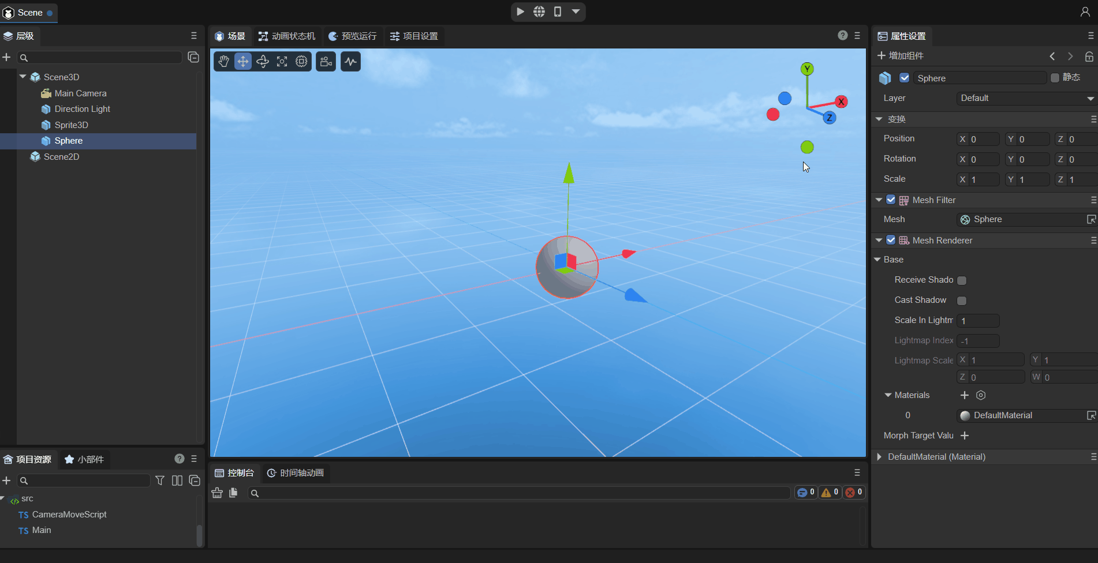
Task: Collapse the Scene3D tree node
Action: [23, 77]
